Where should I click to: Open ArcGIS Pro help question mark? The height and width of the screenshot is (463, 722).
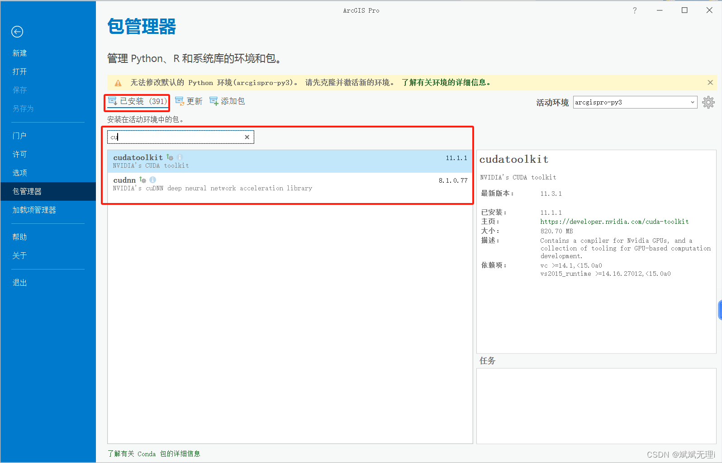(x=635, y=10)
